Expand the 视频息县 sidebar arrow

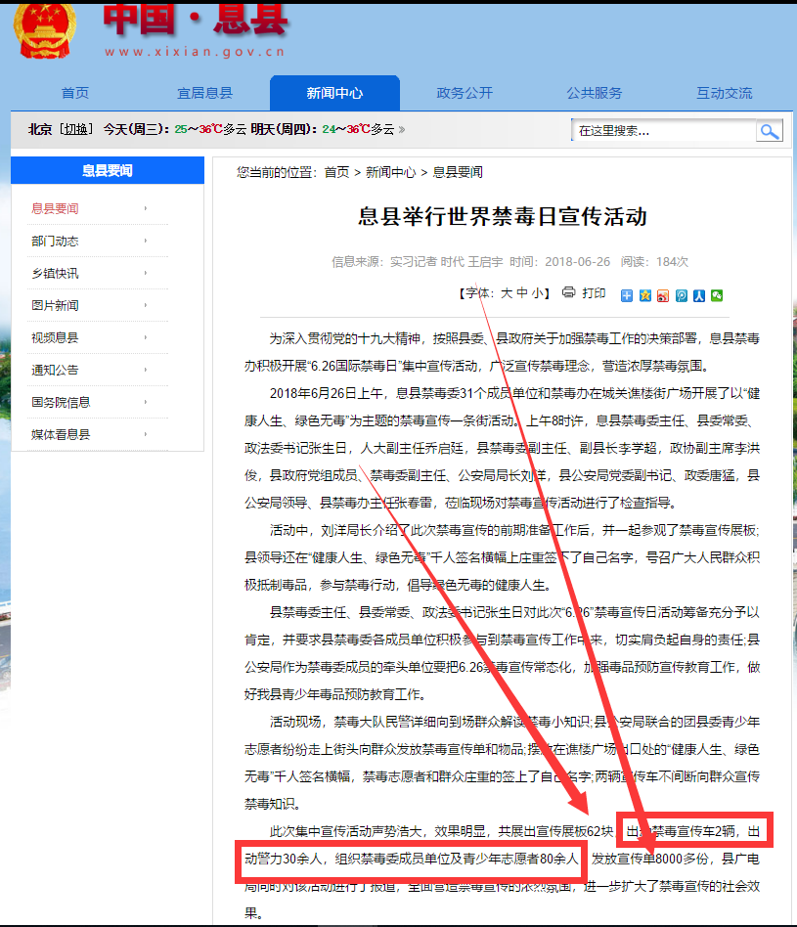[146, 337]
